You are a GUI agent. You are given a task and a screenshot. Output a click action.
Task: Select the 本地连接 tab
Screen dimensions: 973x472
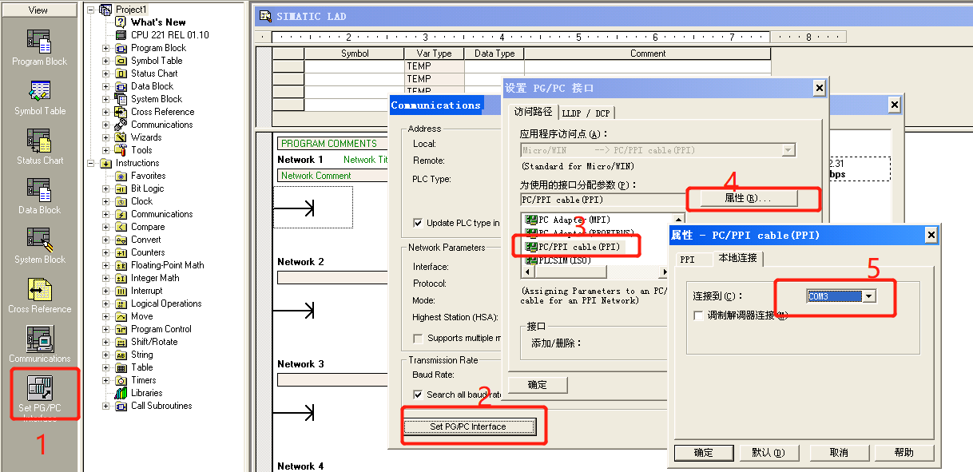737,258
